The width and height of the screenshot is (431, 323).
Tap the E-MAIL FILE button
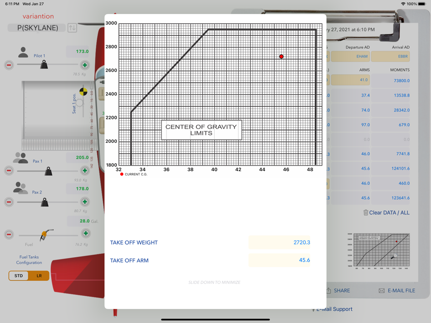402,290
